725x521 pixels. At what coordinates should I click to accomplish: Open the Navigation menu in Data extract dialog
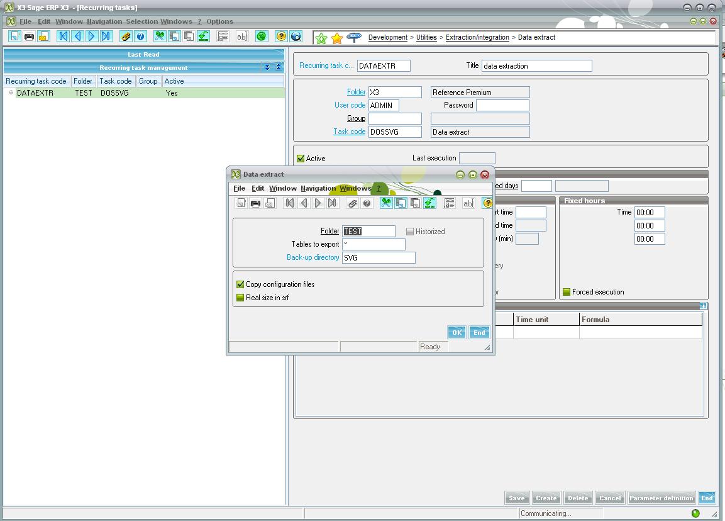coord(318,188)
